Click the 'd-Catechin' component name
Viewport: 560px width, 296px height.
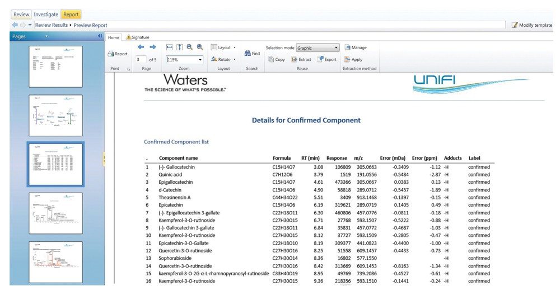(x=170, y=190)
